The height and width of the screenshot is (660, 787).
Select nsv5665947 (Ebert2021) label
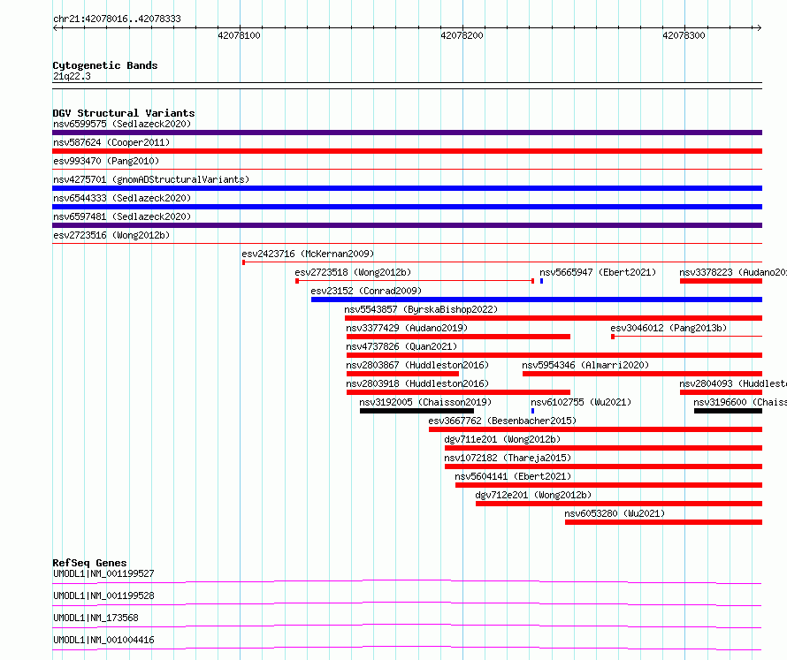tap(598, 272)
